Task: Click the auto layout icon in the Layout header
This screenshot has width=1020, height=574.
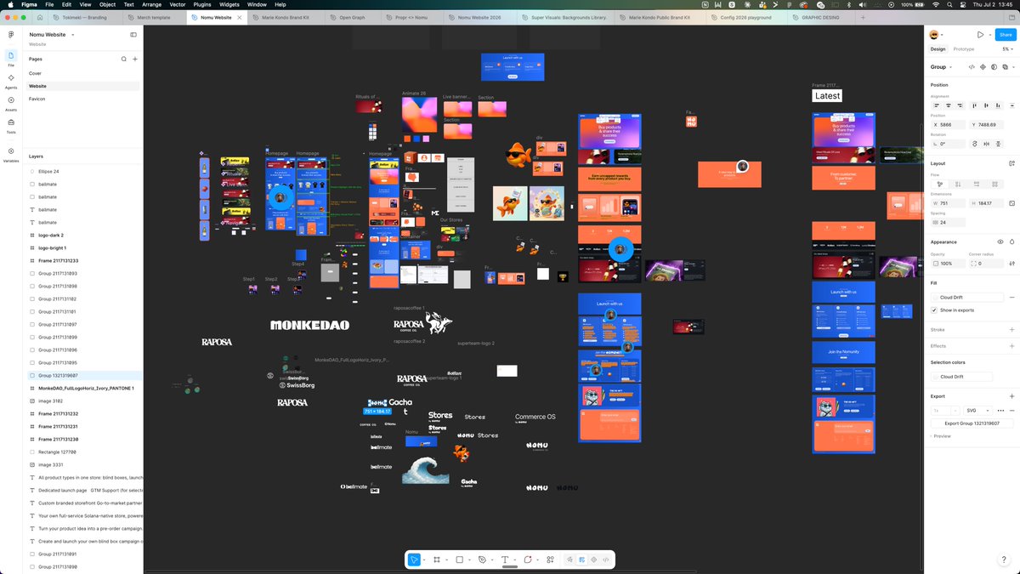Action: click(x=1011, y=163)
